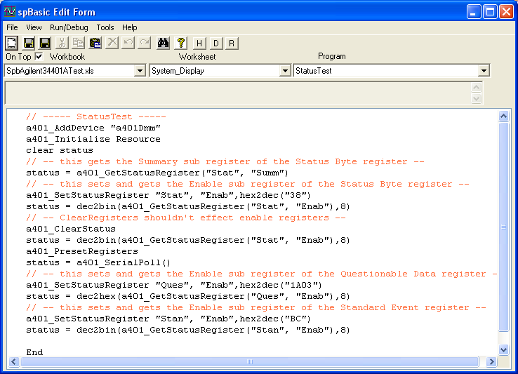
Task: Open the Worksheet dropdown arrow
Action: tap(284, 71)
